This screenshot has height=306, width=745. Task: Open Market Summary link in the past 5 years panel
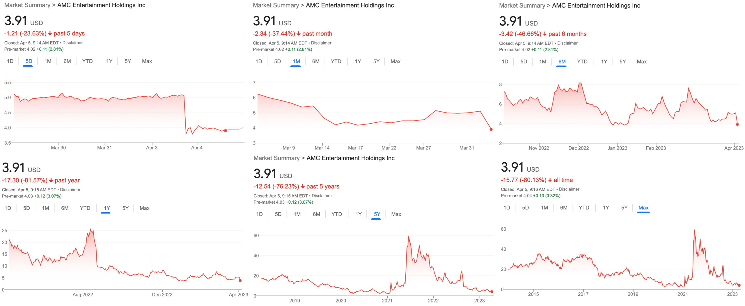tap(276, 158)
